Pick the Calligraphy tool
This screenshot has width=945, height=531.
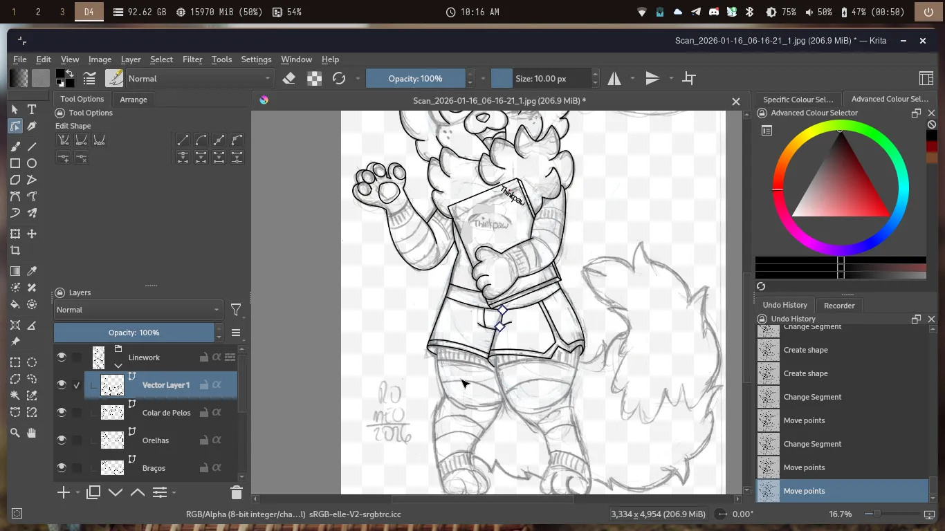32,127
